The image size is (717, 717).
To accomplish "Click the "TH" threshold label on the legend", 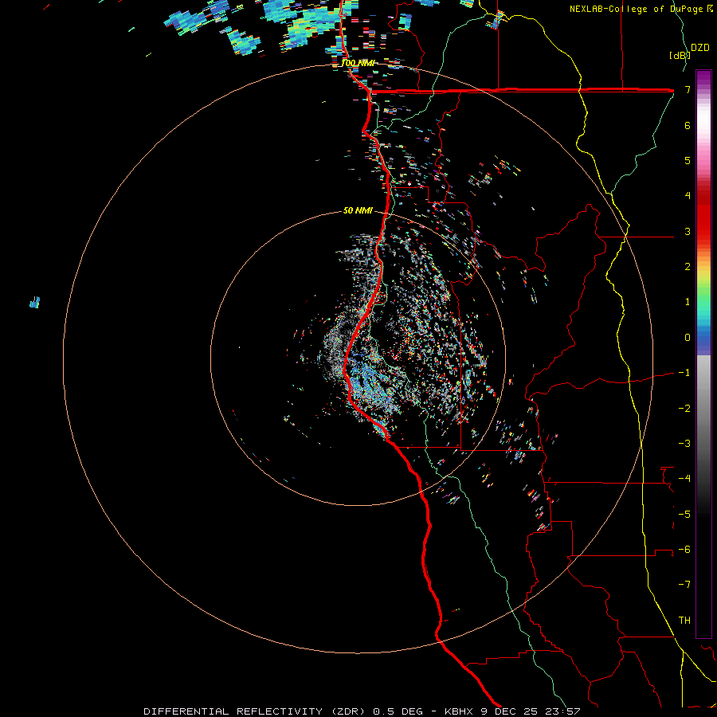I will tap(684, 620).
